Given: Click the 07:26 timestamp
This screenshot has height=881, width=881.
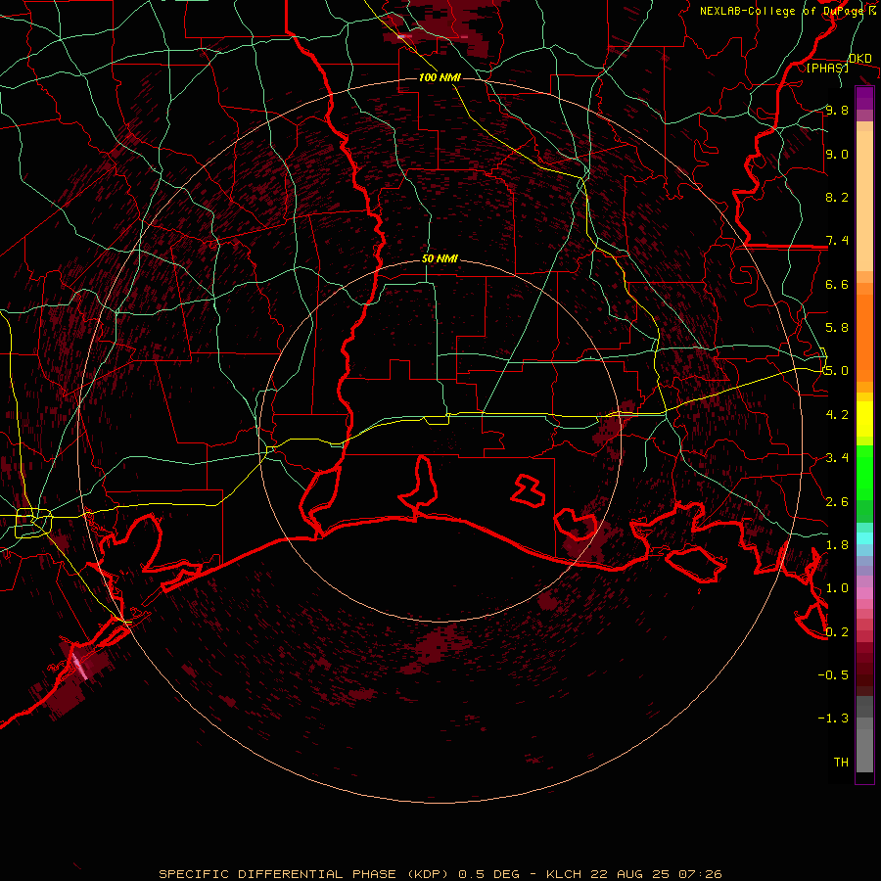Looking at the screenshot, I should coord(700,874).
